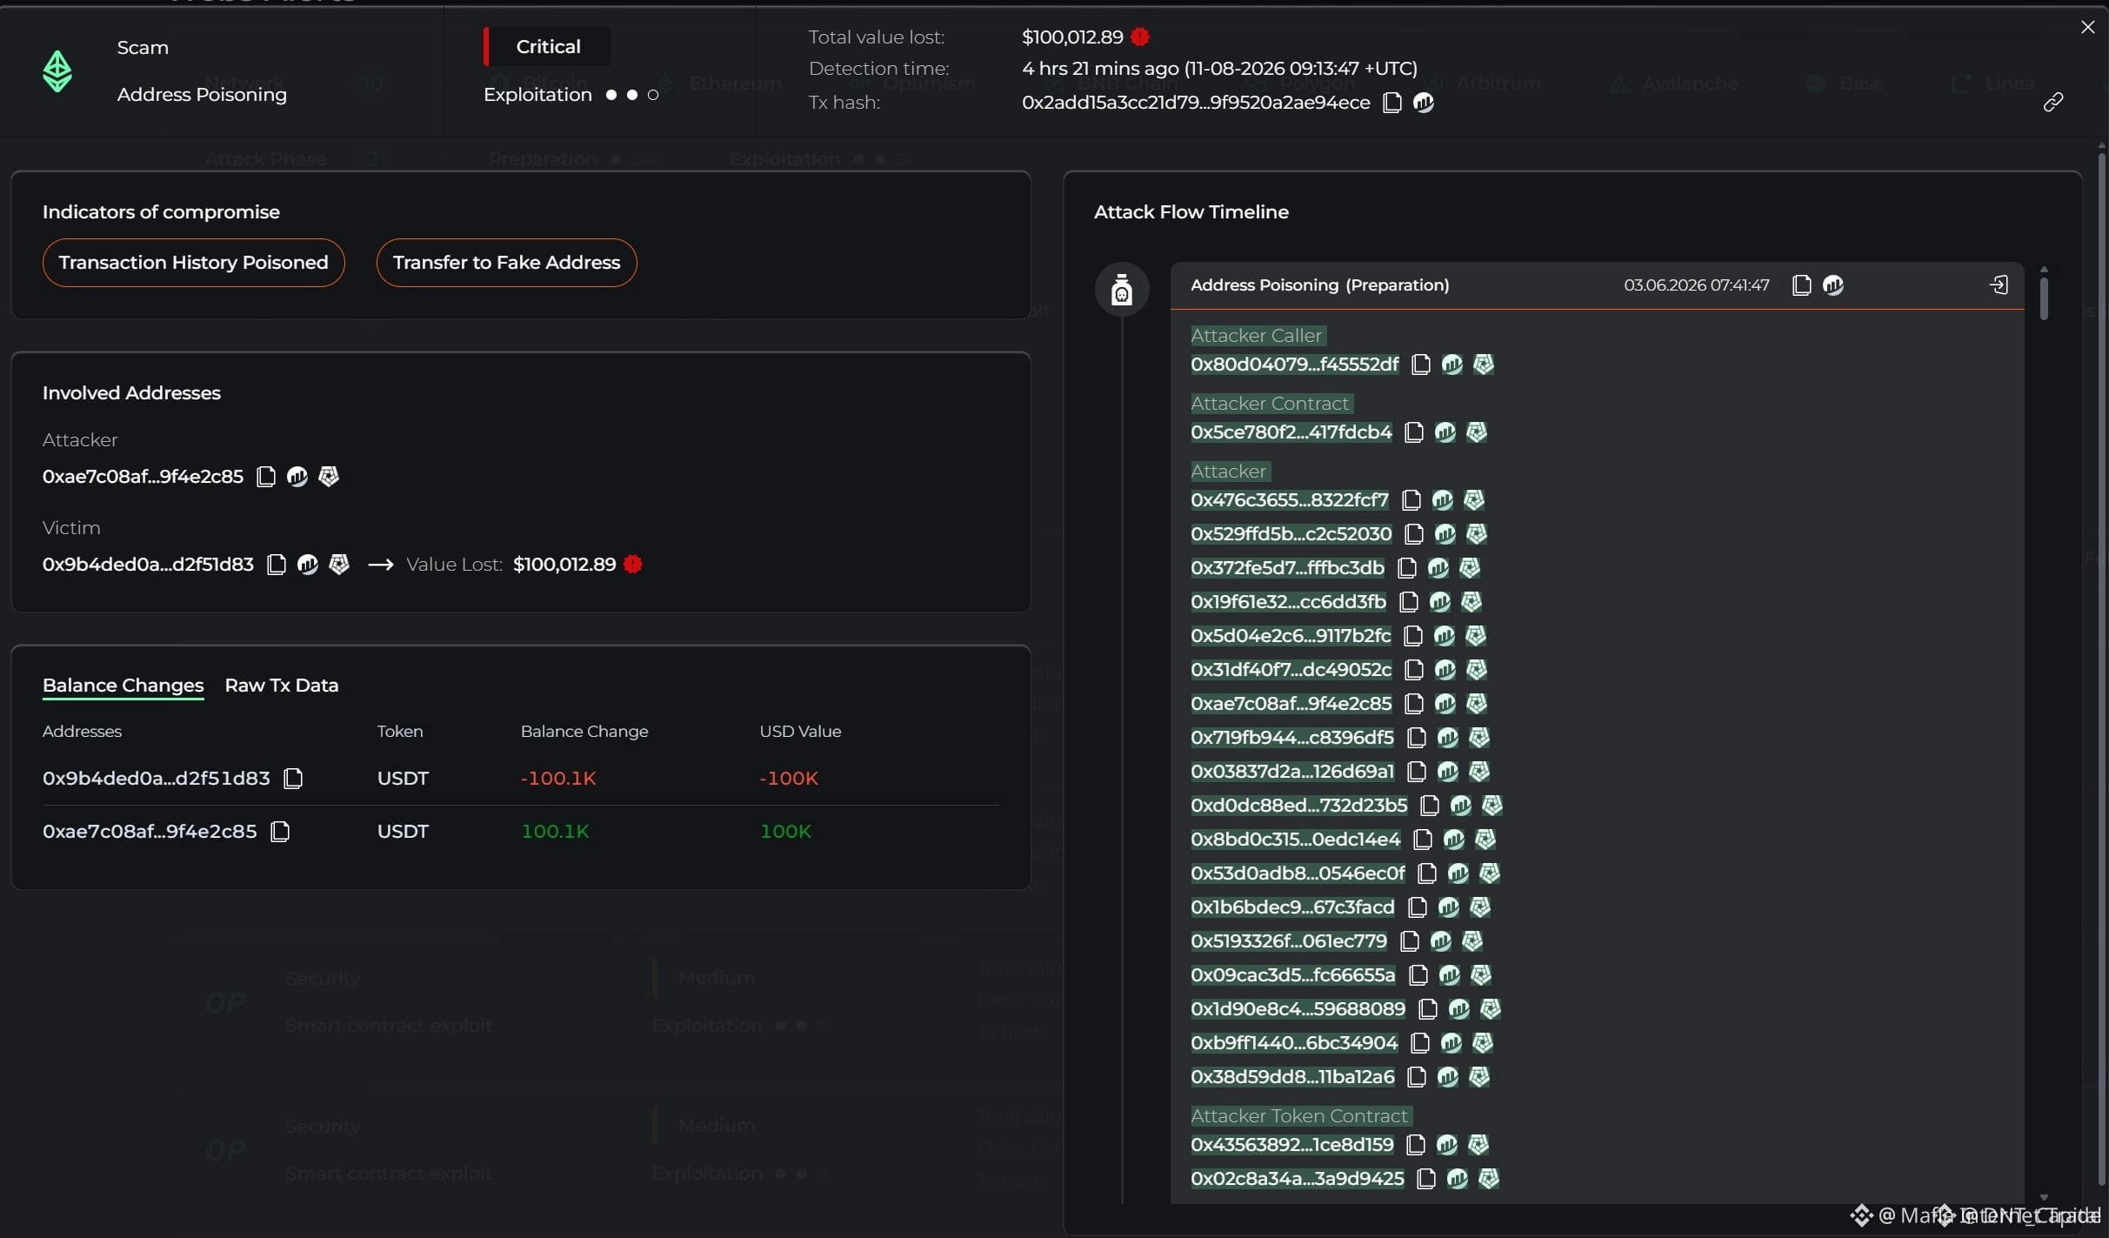Open bar-chart explorer icon for 0x02c8a34a
Viewport: 2109px width, 1238px height.
pyautogui.click(x=1458, y=1179)
